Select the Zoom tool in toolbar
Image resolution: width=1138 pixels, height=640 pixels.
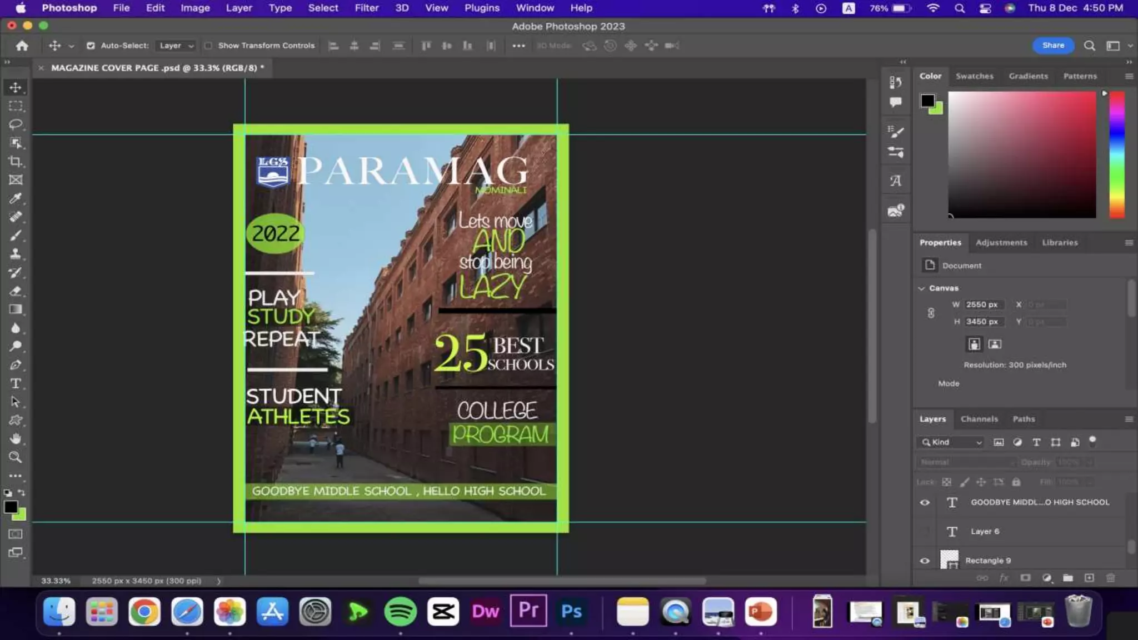(x=16, y=457)
